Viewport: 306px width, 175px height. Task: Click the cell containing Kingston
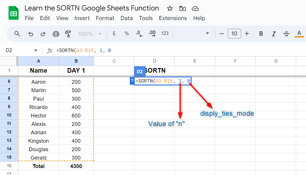click(38, 141)
